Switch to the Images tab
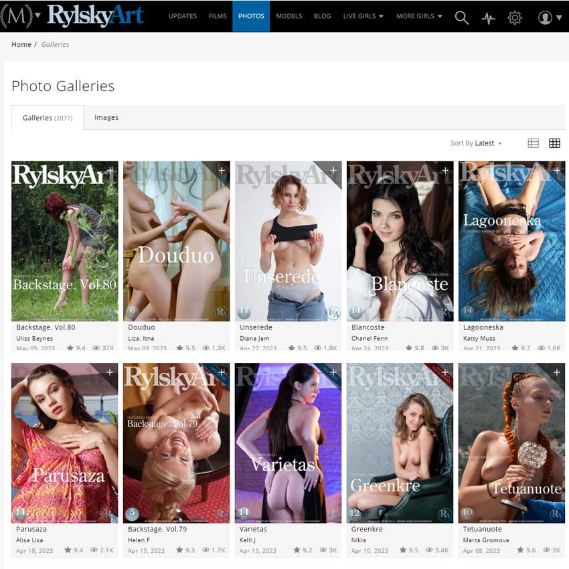 click(x=106, y=117)
